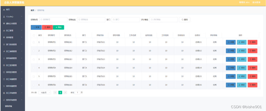
Task: Check the checkbox for row 4
Action: pyautogui.click(x=34, y=68)
